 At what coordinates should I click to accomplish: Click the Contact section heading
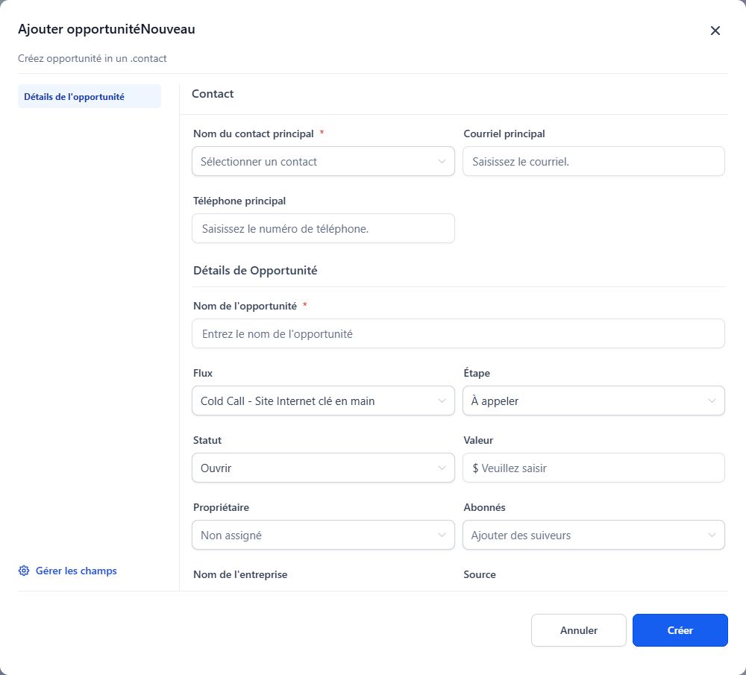coord(213,94)
